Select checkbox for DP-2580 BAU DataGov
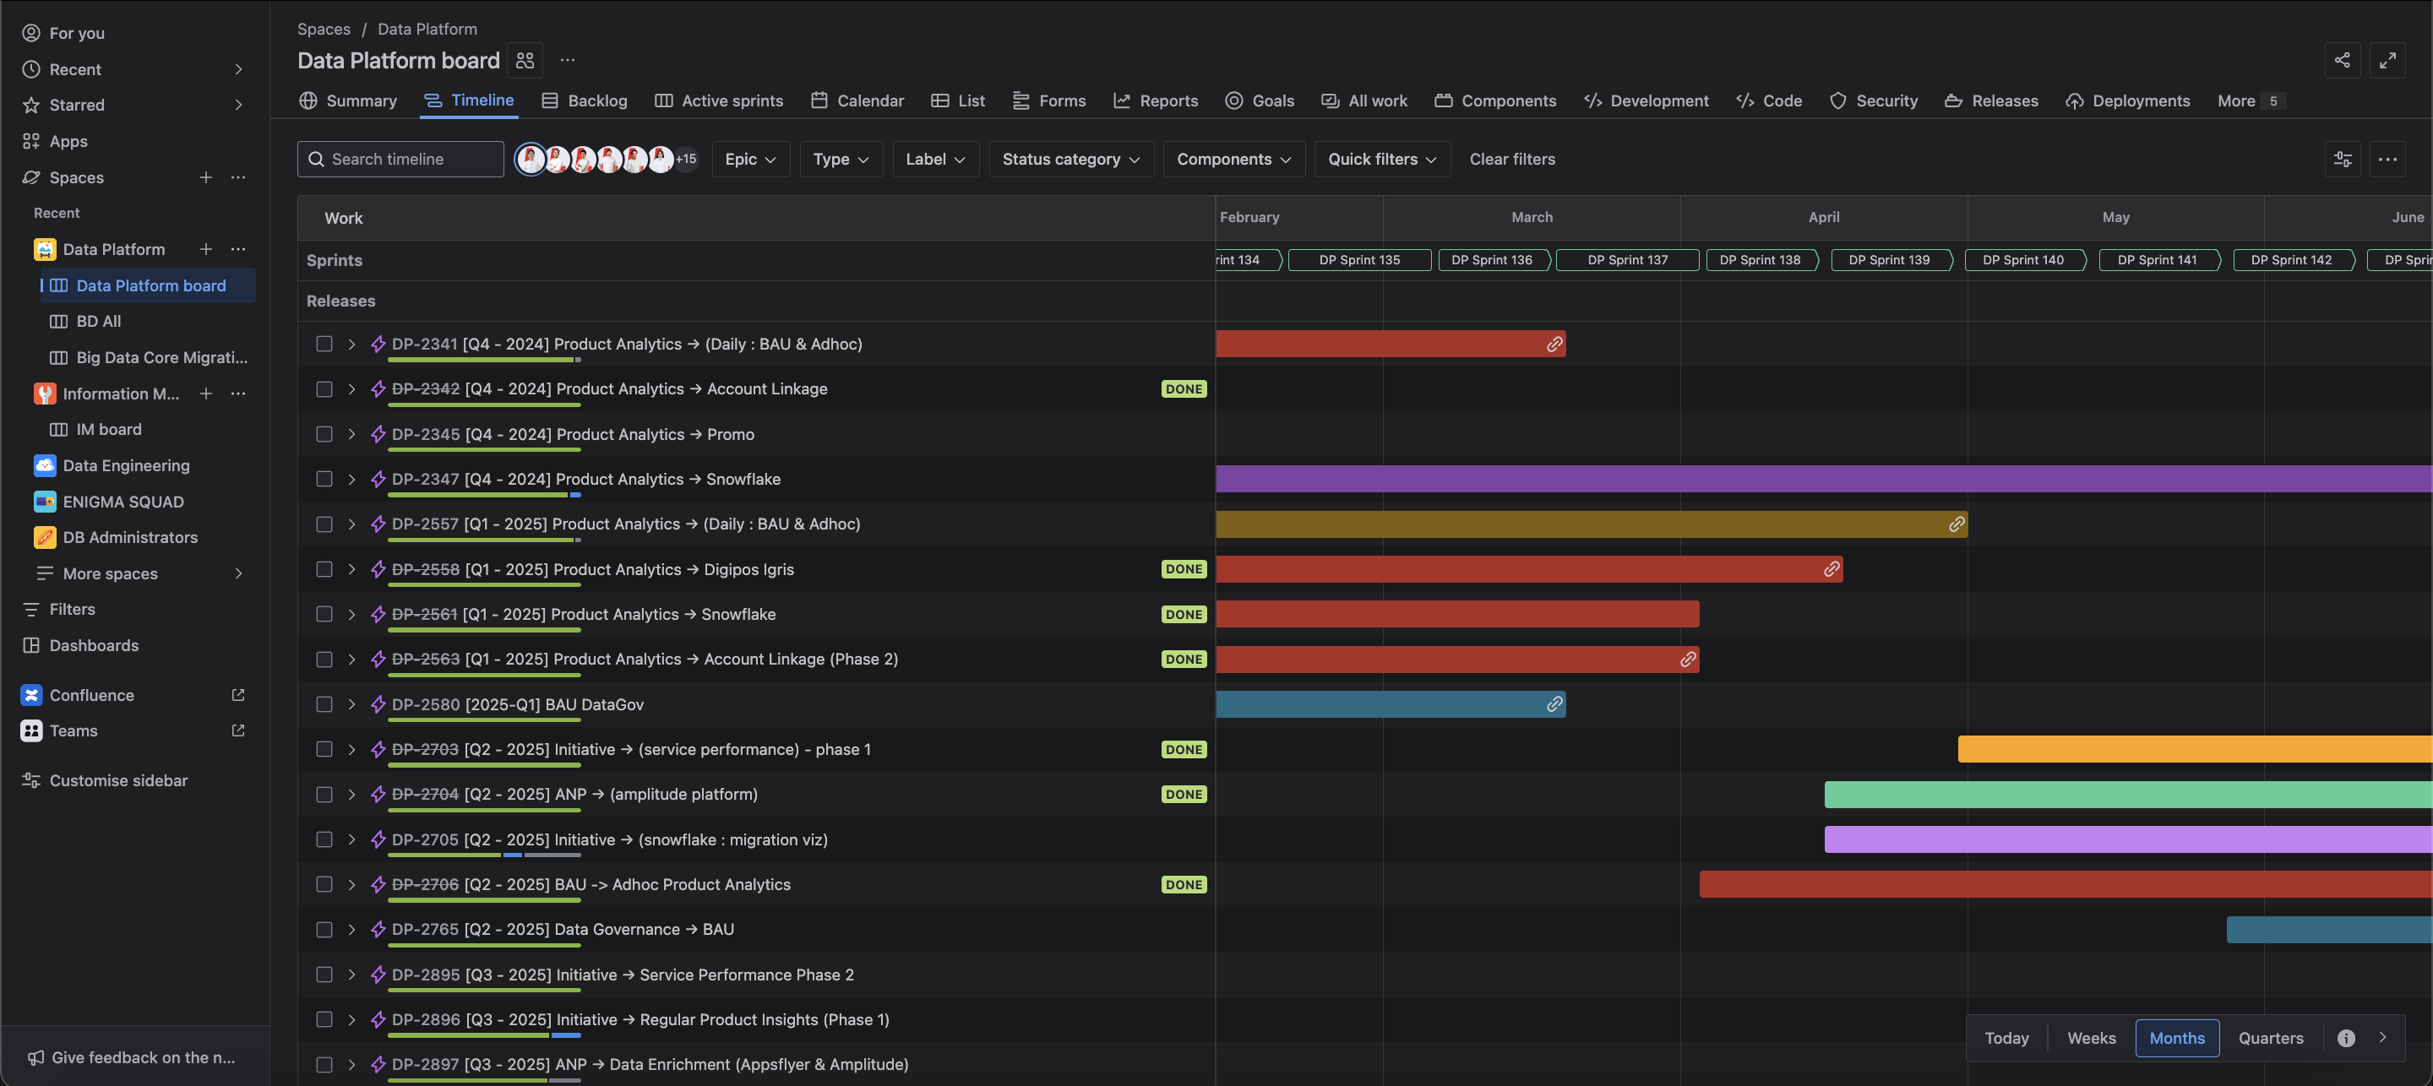The height and width of the screenshot is (1086, 2433). [x=324, y=704]
